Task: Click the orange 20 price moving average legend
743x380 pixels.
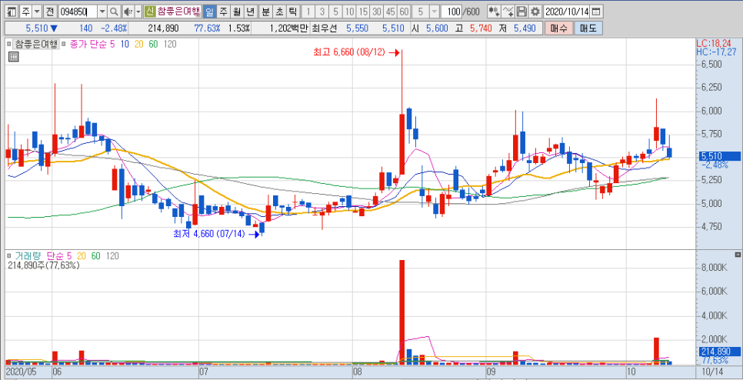Action: point(139,44)
